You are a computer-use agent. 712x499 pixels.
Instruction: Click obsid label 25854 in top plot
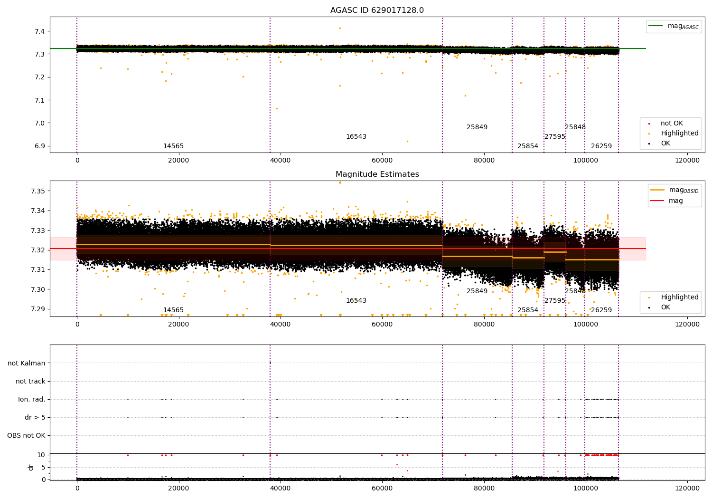coord(528,146)
